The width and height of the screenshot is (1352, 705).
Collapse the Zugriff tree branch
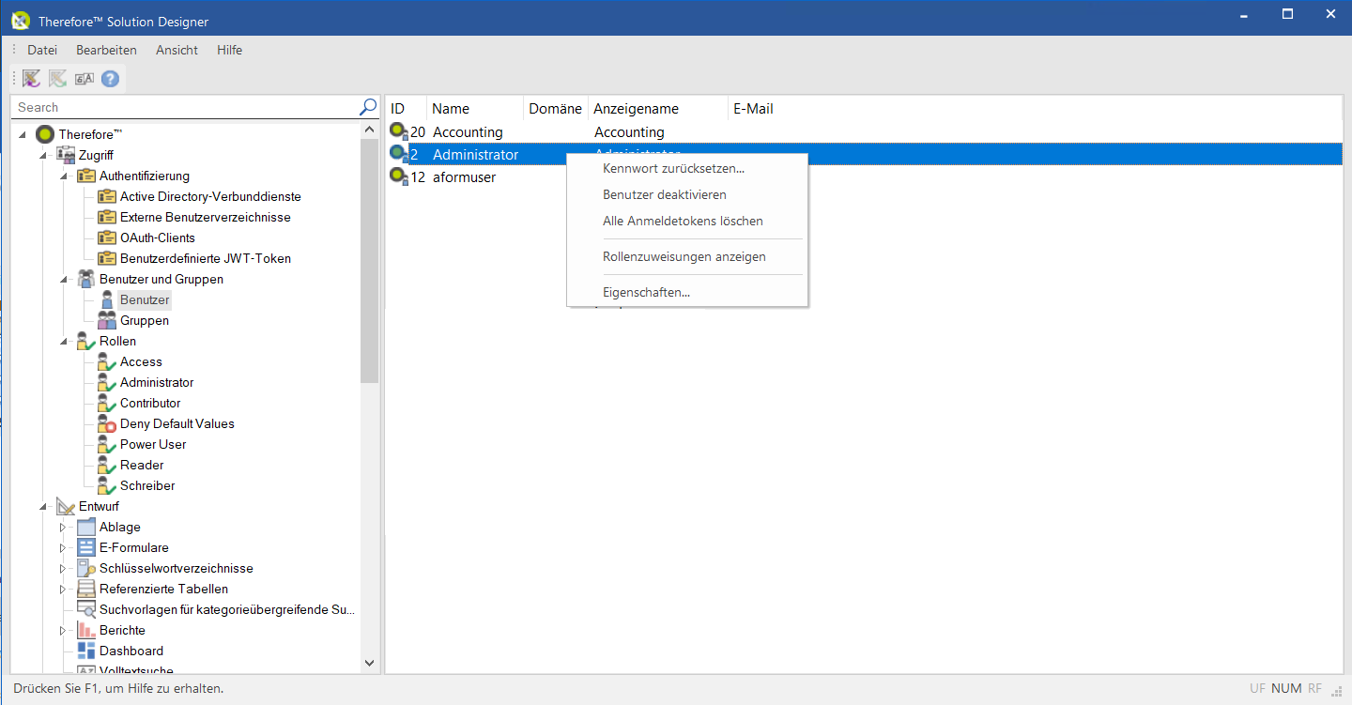pos(41,155)
